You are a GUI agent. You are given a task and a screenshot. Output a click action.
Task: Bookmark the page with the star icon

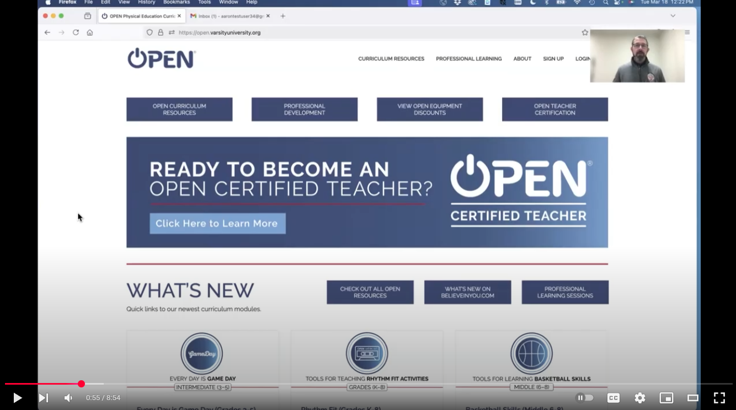pyautogui.click(x=585, y=33)
